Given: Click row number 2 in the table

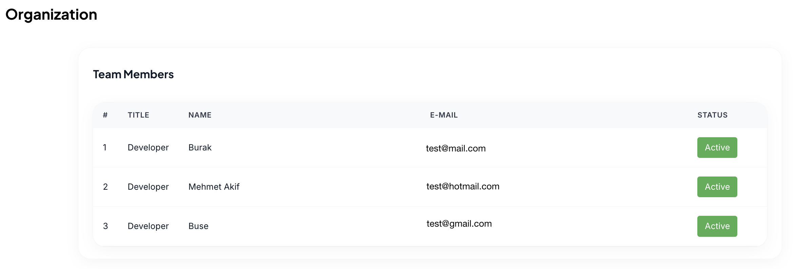Looking at the screenshot, I should 105,187.
